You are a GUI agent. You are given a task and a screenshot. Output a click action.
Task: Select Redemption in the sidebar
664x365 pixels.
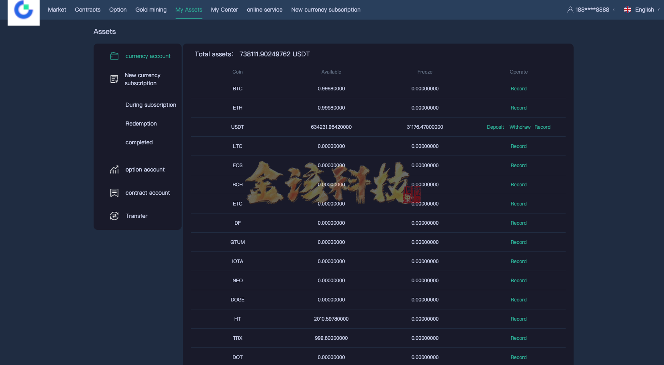(x=141, y=124)
